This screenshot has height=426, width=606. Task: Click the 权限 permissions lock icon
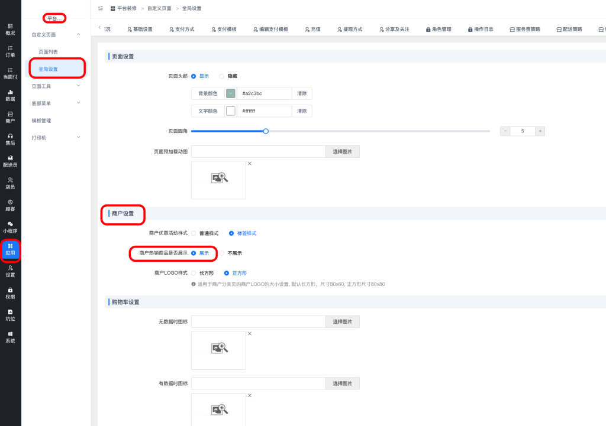click(x=10, y=292)
